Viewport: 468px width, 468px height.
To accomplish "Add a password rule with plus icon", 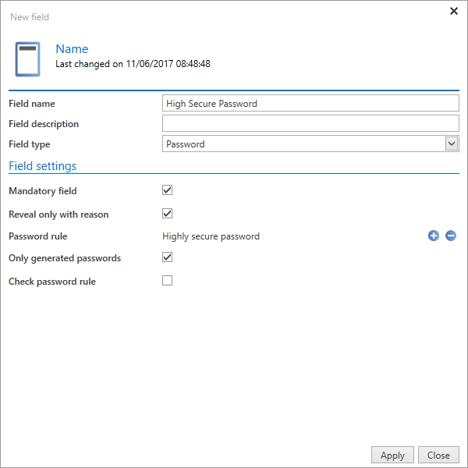I will point(434,236).
